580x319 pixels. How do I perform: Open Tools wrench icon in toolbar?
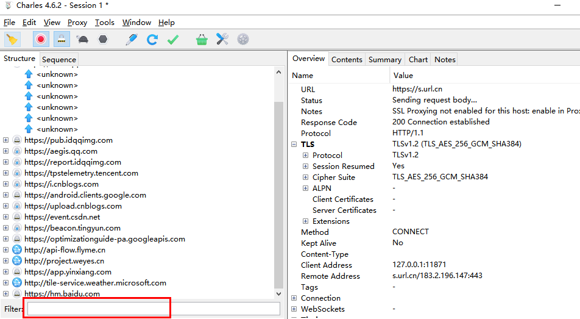pos(222,39)
